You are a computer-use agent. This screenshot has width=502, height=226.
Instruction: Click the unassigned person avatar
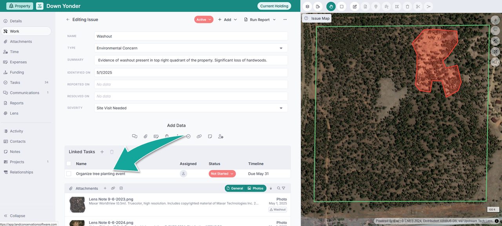pos(184,174)
